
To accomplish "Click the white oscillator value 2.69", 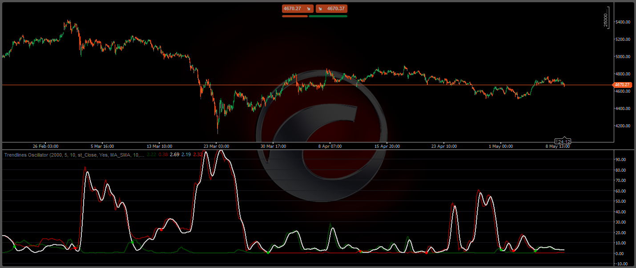I will pos(175,154).
